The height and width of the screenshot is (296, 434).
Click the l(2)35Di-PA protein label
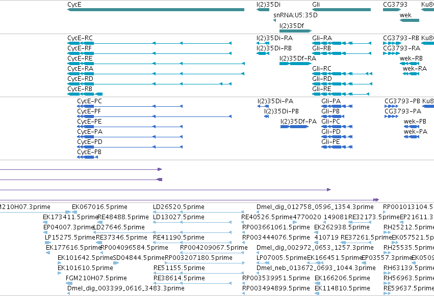coord(275,101)
